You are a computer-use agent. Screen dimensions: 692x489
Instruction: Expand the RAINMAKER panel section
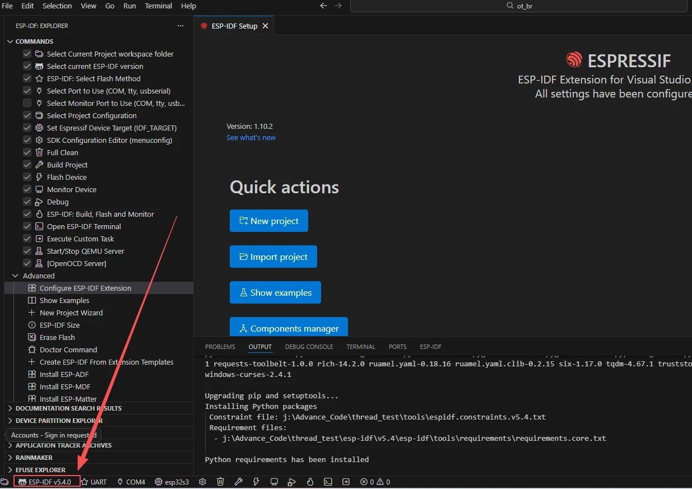point(34,458)
